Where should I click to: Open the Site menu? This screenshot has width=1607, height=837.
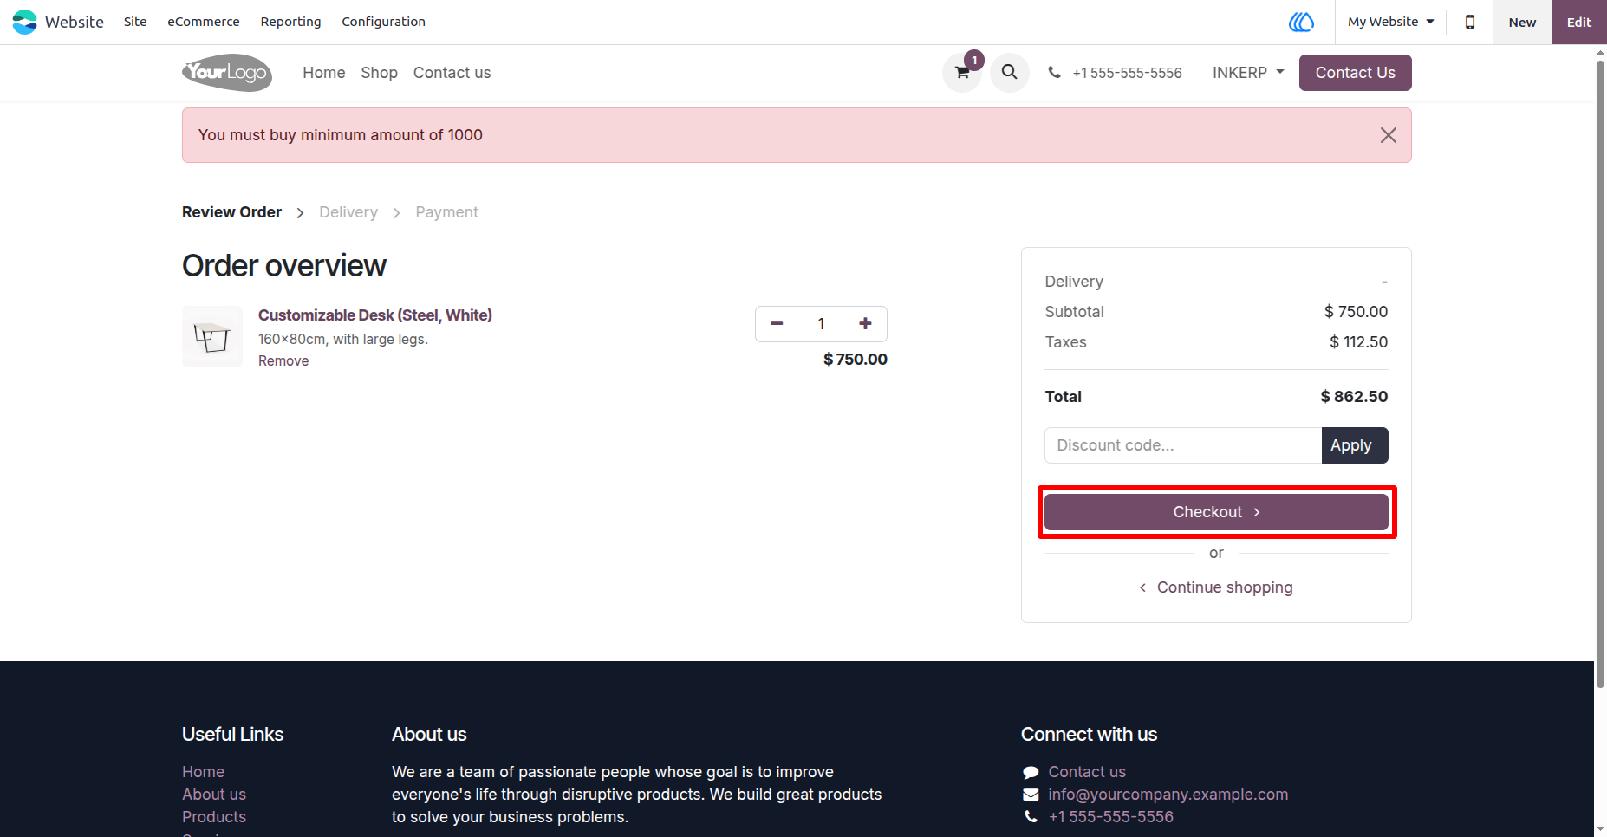point(135,22)
